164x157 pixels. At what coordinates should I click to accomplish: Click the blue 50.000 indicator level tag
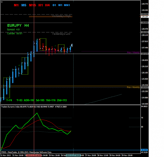pyautogui.click(x=144, y=150)
